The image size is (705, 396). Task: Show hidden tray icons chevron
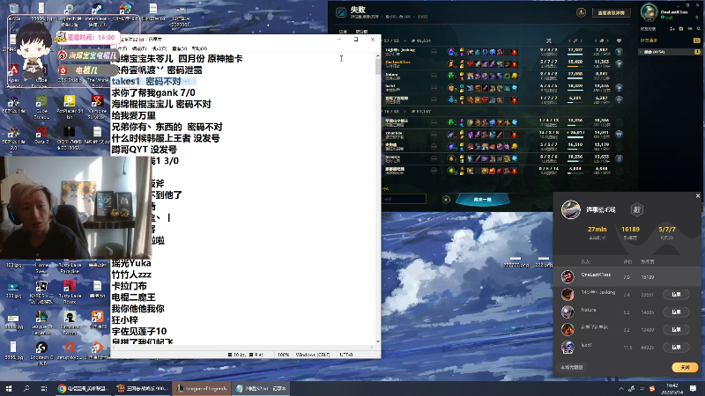coord(621,389)
